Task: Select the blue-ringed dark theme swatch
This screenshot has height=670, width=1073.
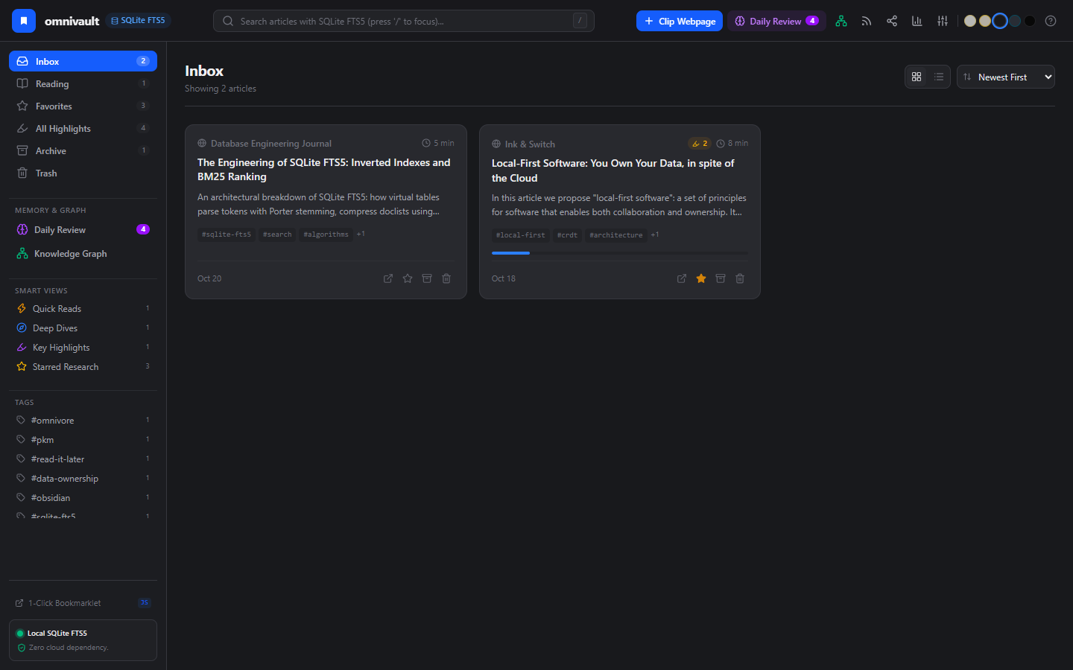Action: click(x=1000, y=21)
